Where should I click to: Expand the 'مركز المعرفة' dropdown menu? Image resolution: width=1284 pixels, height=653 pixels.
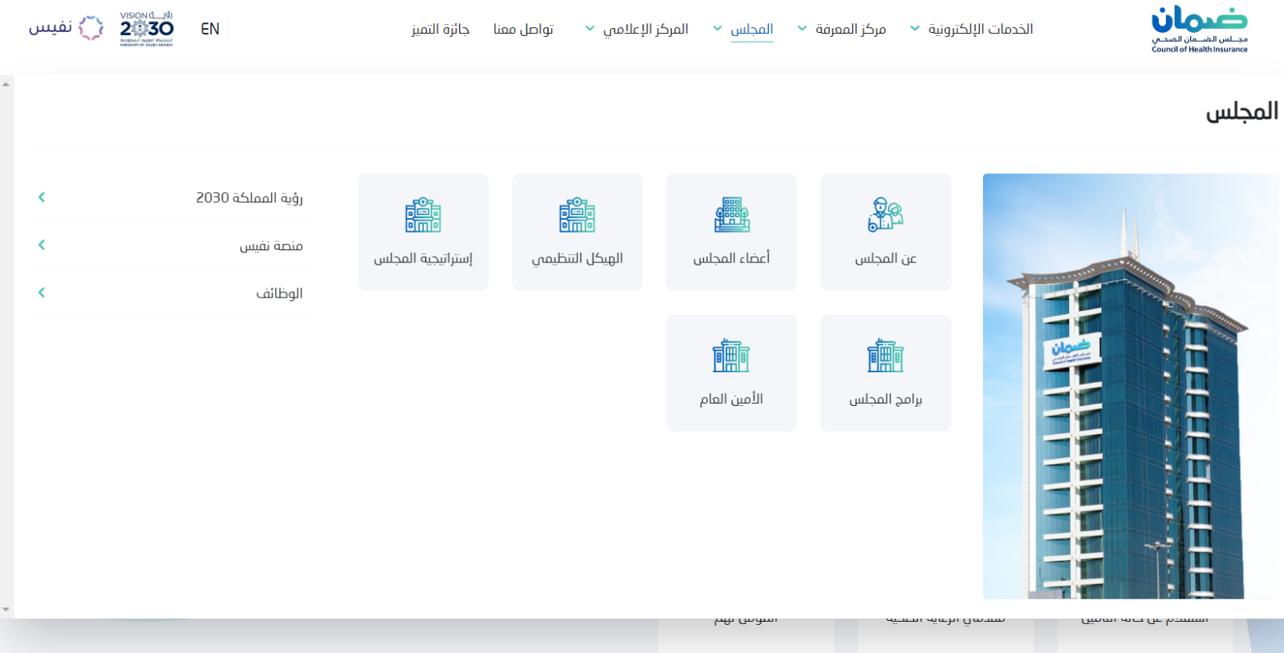click(843, 29)
